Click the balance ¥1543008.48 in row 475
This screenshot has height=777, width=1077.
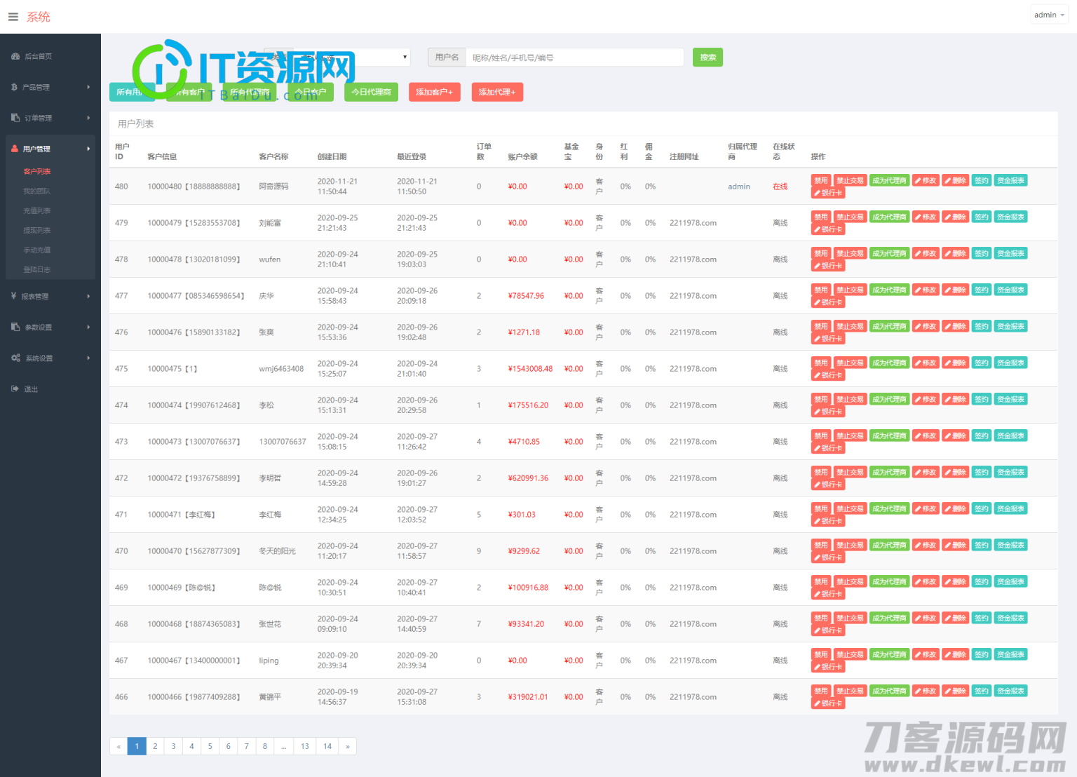pos(530,369)
